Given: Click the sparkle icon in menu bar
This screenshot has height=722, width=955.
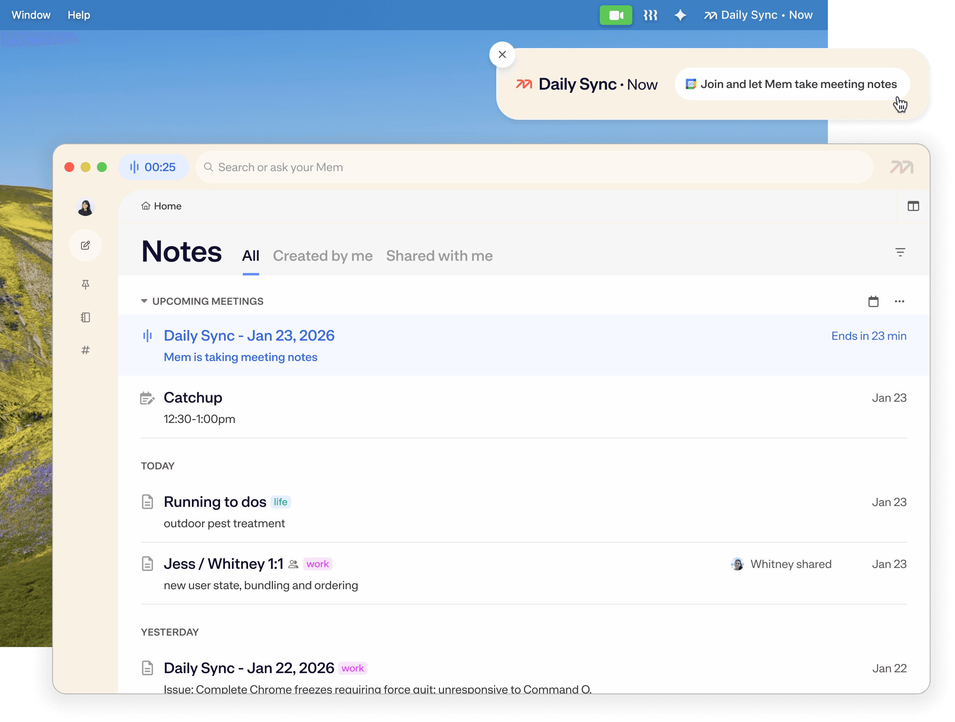Looking at the screenshot, I should [x=680, y=15].
